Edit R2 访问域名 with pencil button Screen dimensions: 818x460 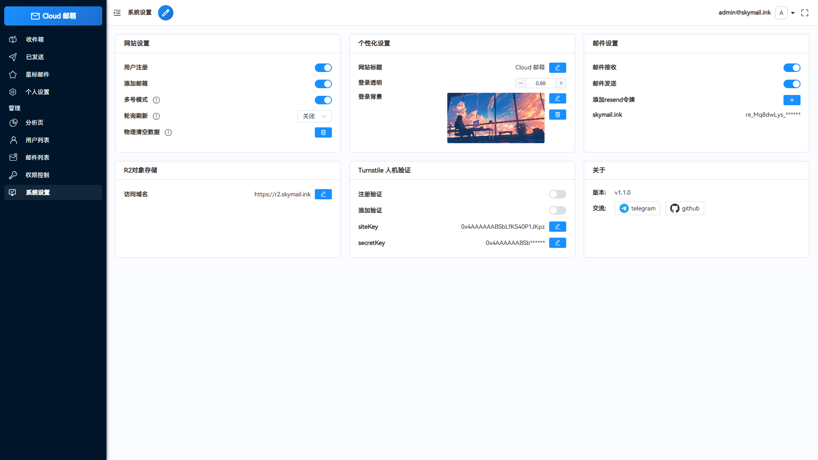[323, 194]
